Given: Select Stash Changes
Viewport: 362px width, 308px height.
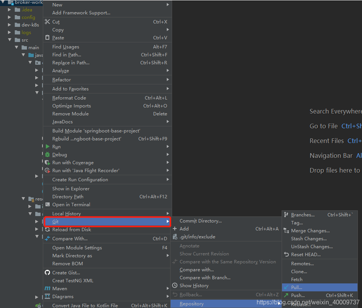Looking at the screenshot, I should (320, 239).
